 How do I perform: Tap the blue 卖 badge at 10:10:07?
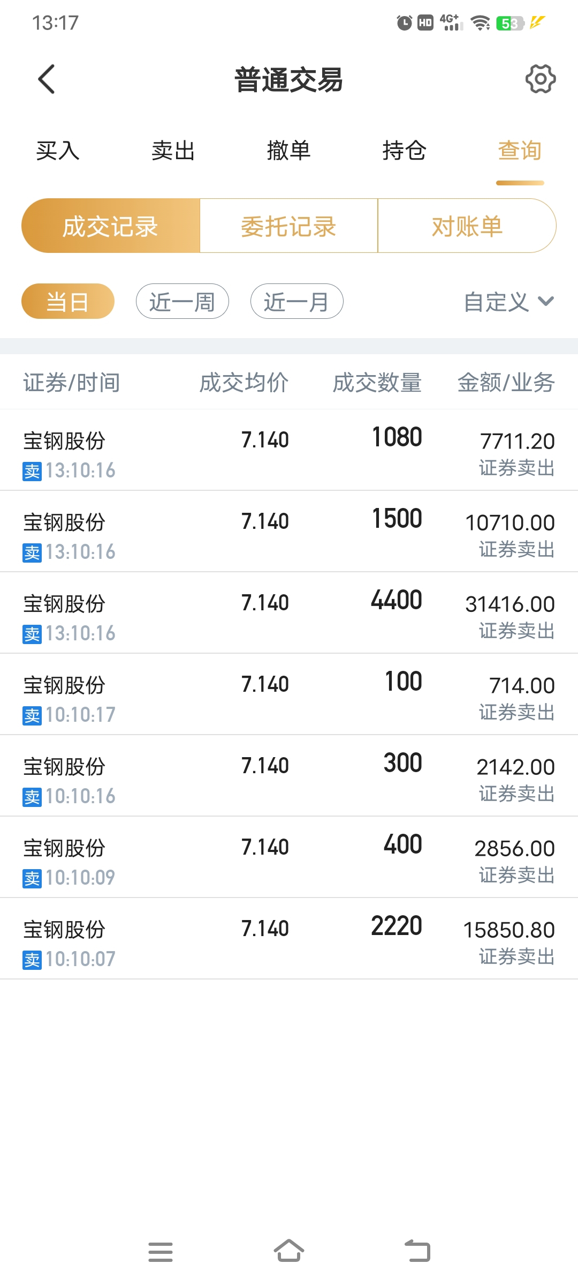coord(32,960)
